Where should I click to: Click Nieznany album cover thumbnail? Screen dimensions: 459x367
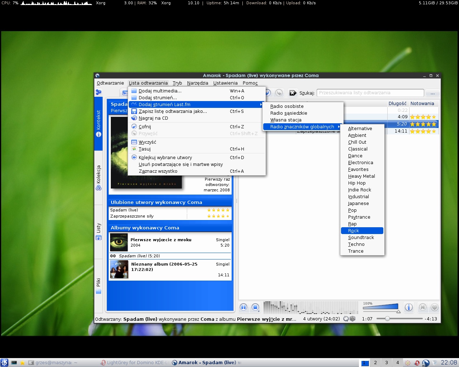click(x=119, y=269)
